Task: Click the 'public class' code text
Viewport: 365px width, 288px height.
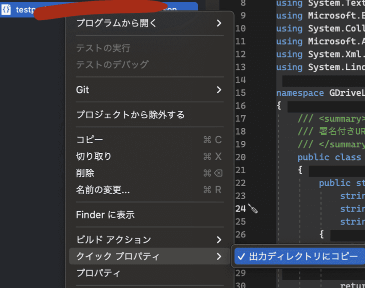Action: (x=329, y=157)
